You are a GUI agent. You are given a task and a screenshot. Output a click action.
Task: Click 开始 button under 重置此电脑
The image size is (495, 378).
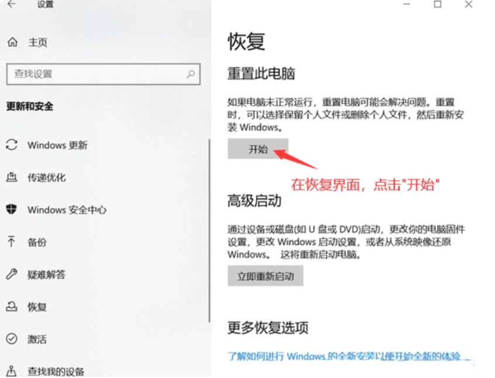click(257, 149)
